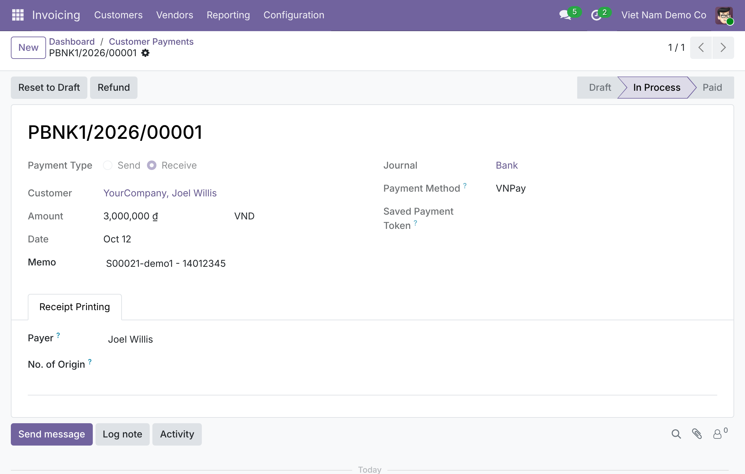Go to the next record arrow

pos(723,47)
